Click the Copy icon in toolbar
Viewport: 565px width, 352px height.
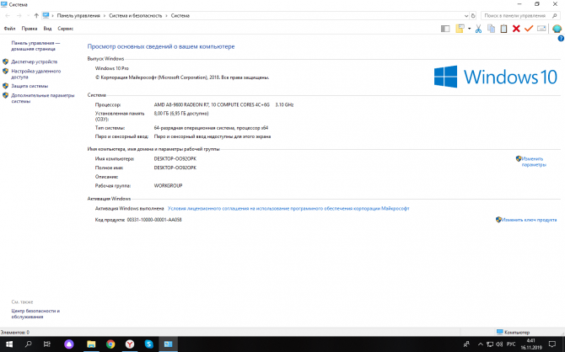click(491, 28)
